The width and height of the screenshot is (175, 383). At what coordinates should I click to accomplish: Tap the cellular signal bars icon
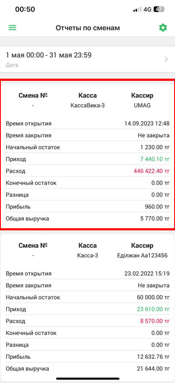click(x=137, y=10)
